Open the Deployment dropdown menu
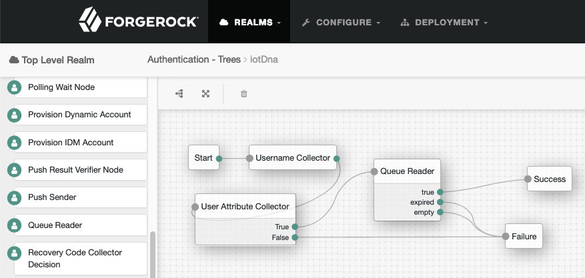The width and height of the screenshot is (585, 278). coord(444,23)
